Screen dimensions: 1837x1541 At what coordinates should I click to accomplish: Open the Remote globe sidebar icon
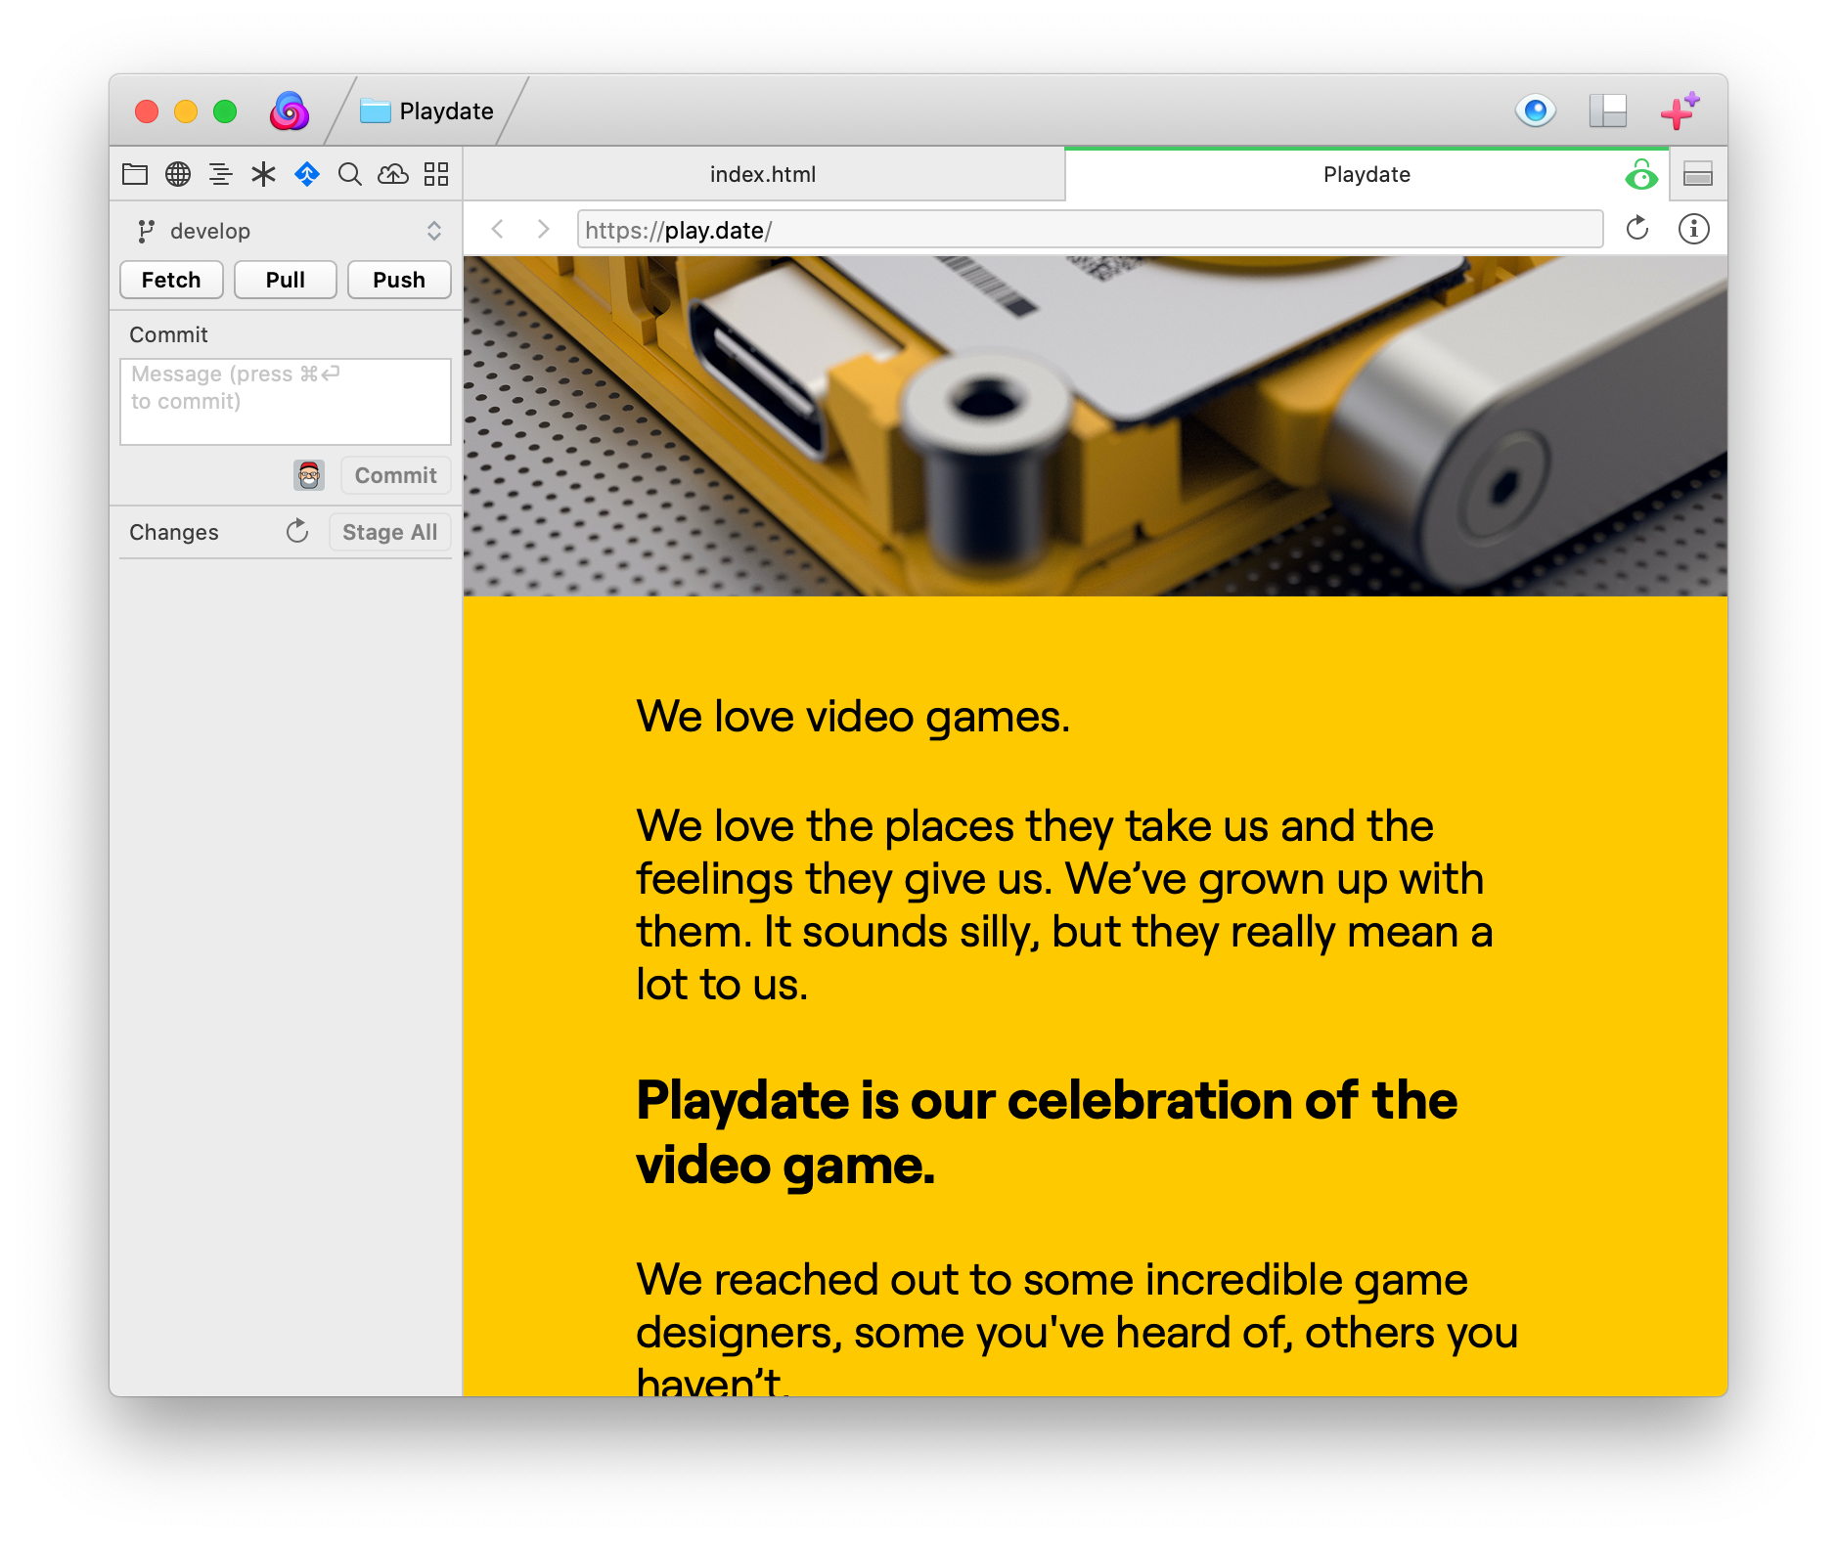(x=178, y=174)
